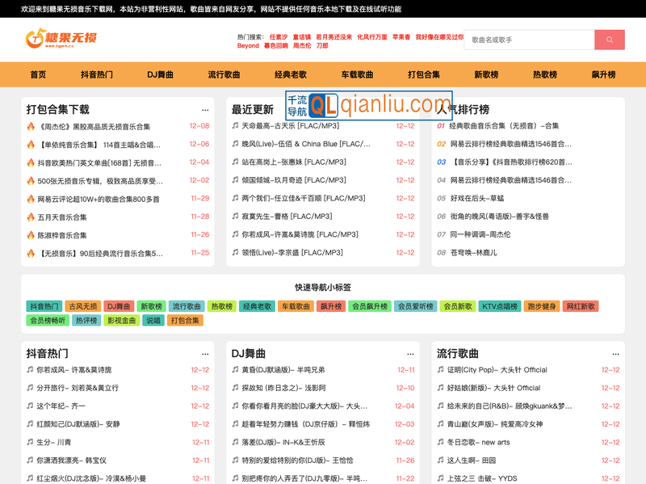Expand more items in 打包合集下载 panel

point(204,108)
